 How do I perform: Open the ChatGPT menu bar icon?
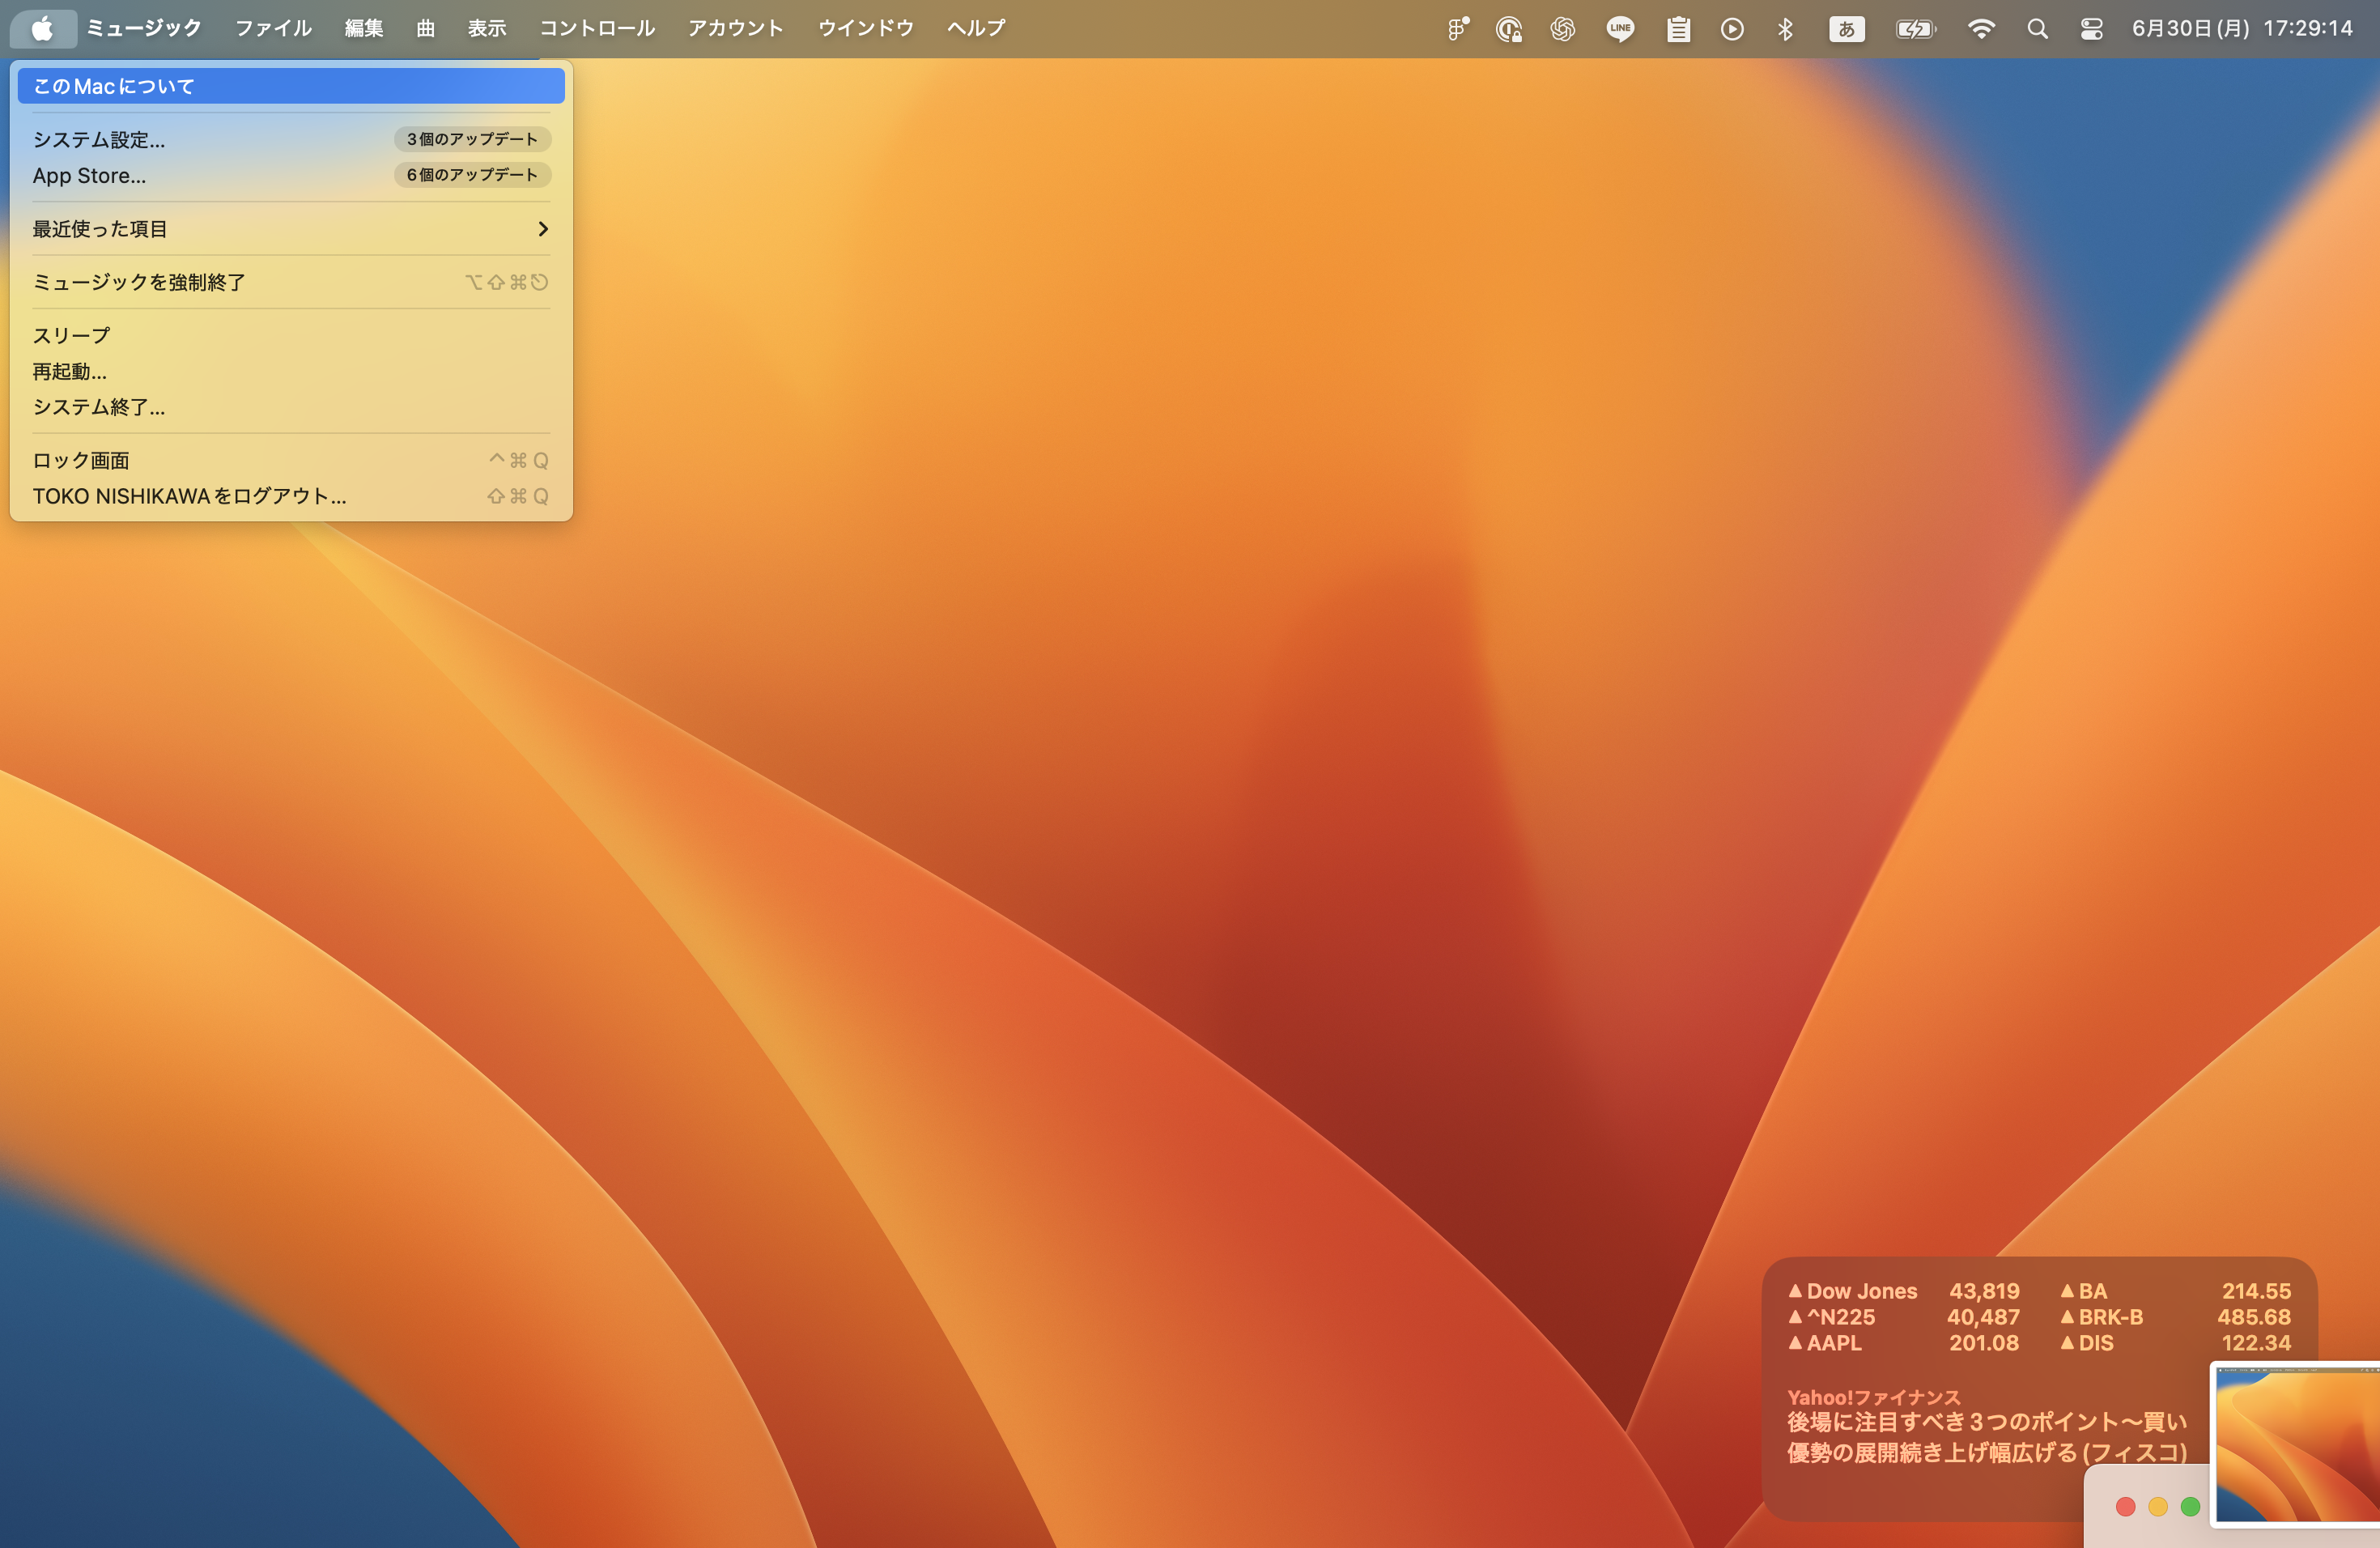(x=1562, y=28)
